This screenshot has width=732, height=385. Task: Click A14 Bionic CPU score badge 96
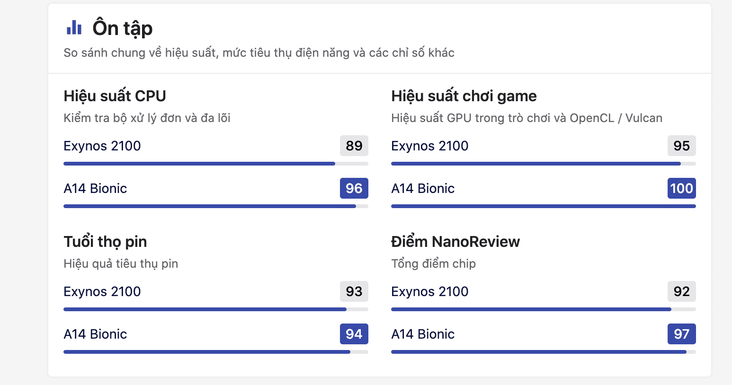click(354, 188)
